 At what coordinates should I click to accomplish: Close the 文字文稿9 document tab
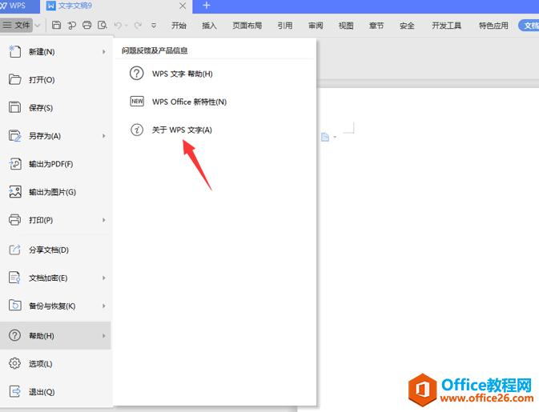click(x=183, y=6)
